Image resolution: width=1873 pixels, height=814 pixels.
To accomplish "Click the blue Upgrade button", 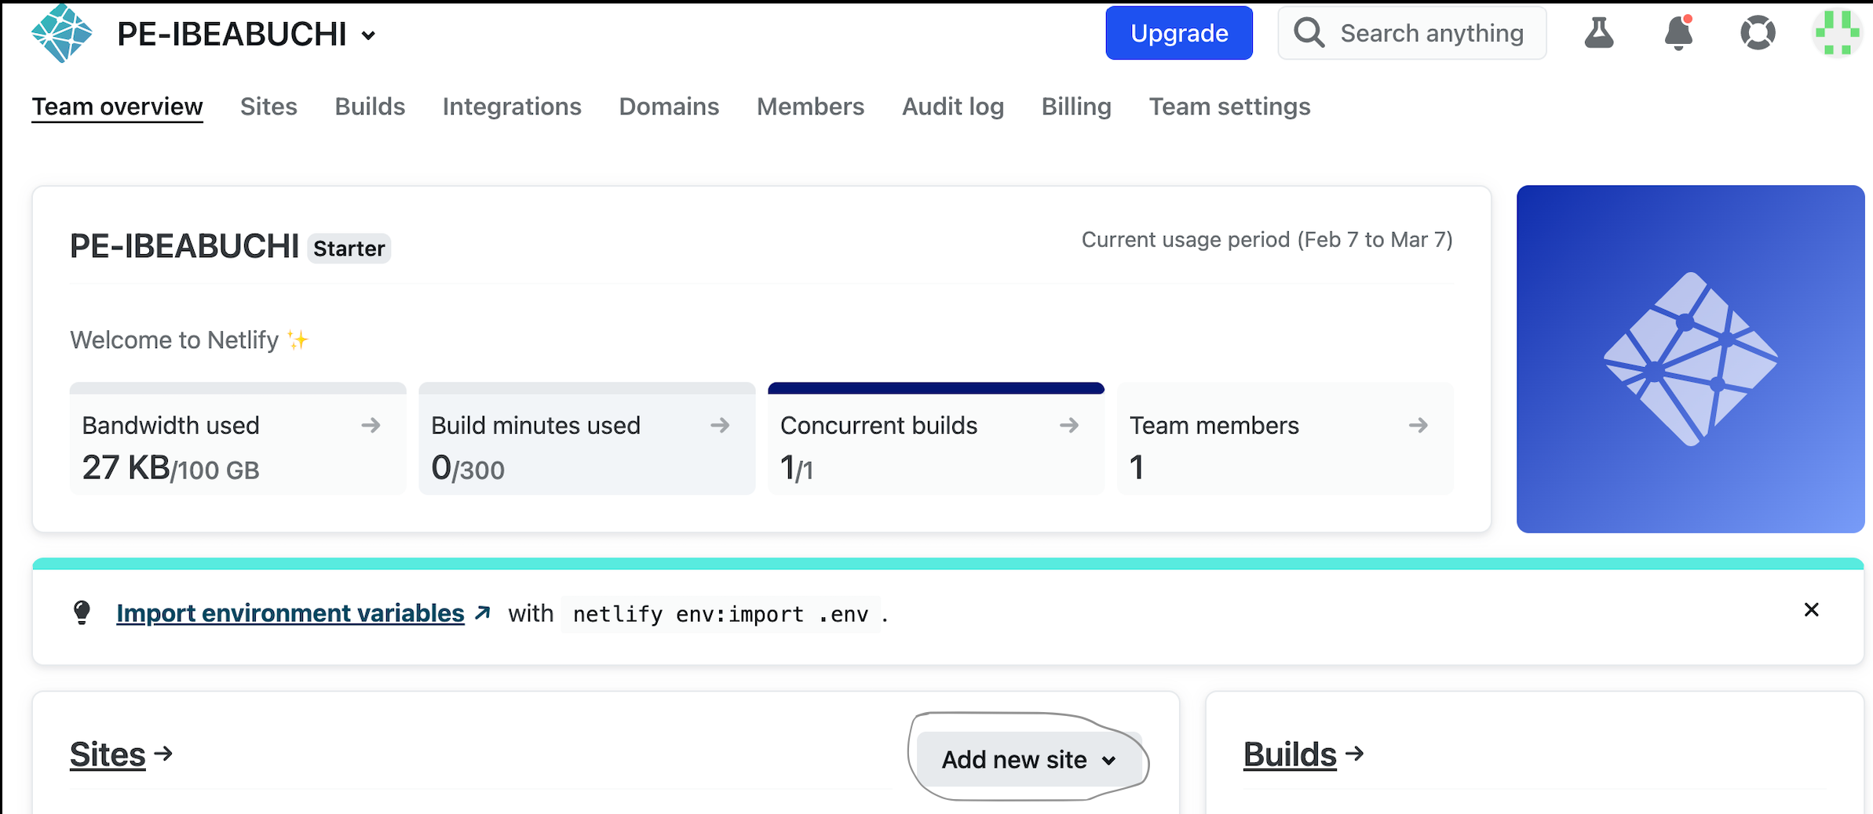I will pyautogui.click(x=1179, y=33).
